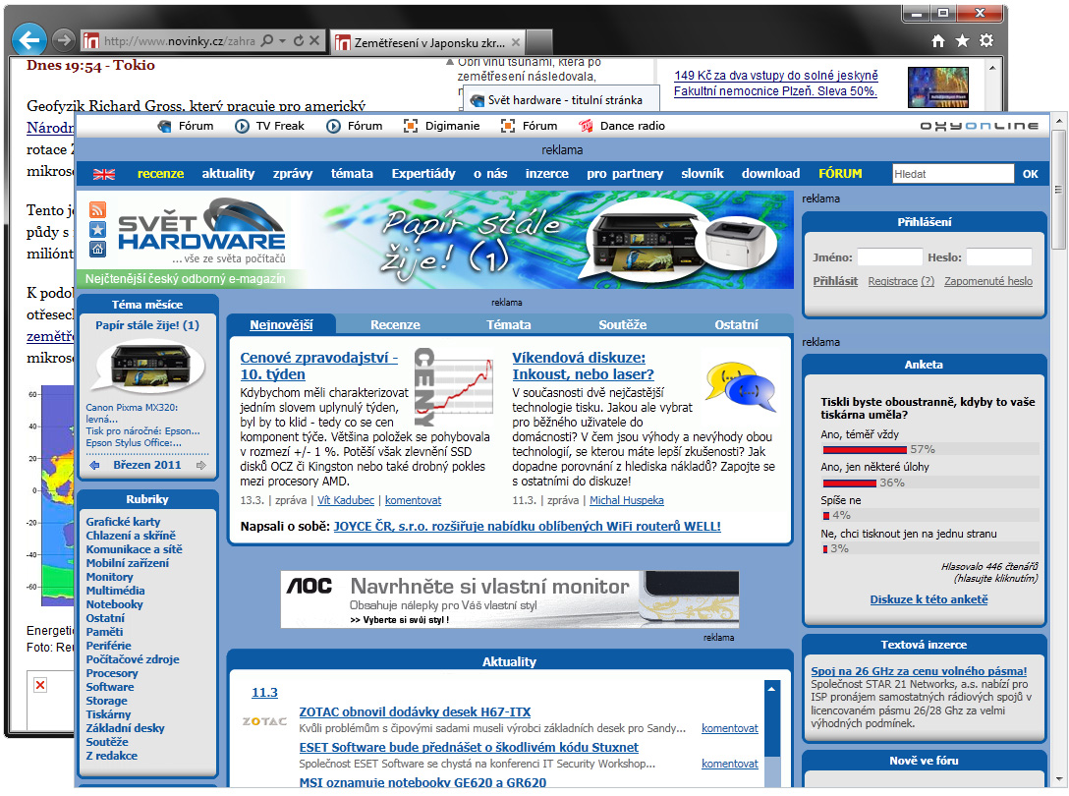This screenshot has width=1069, height=796.
Task: Click the previous month arrow by Březen 2011
Action: [95, 466]
